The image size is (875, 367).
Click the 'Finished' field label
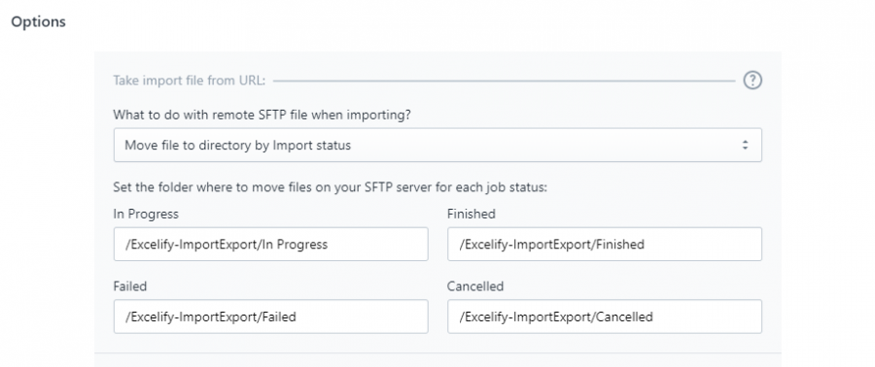click(471, 214)
